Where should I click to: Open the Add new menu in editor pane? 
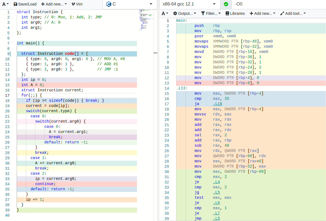pyautogui.click(x=54, y=4)
